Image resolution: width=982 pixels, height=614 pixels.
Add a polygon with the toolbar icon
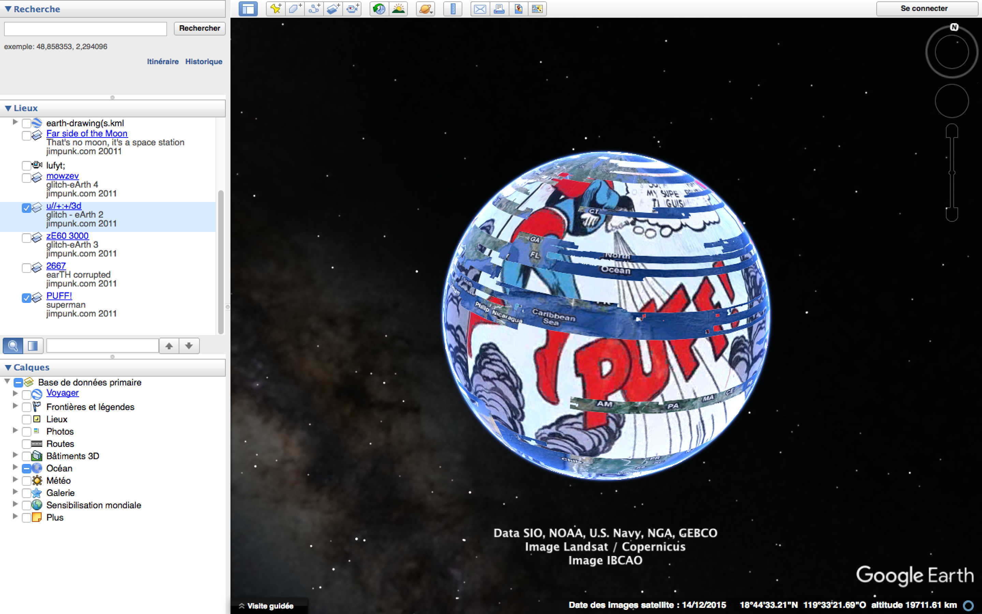click(x=295, y=9)
